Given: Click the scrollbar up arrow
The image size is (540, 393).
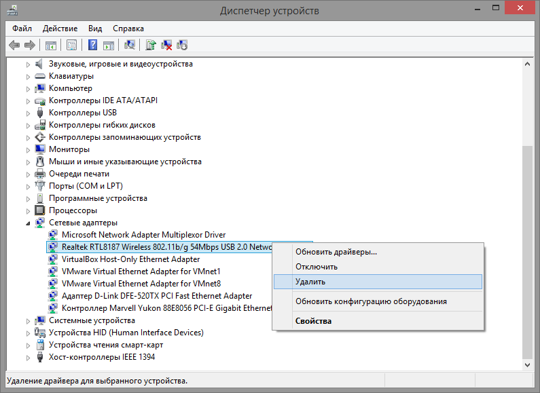Looking at the screenshot, I should pos(527,64).
